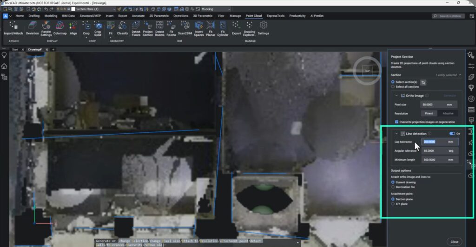Open the Section Plane layer dropdown
The height and width of the screenshot is (247, 476).
114,9
